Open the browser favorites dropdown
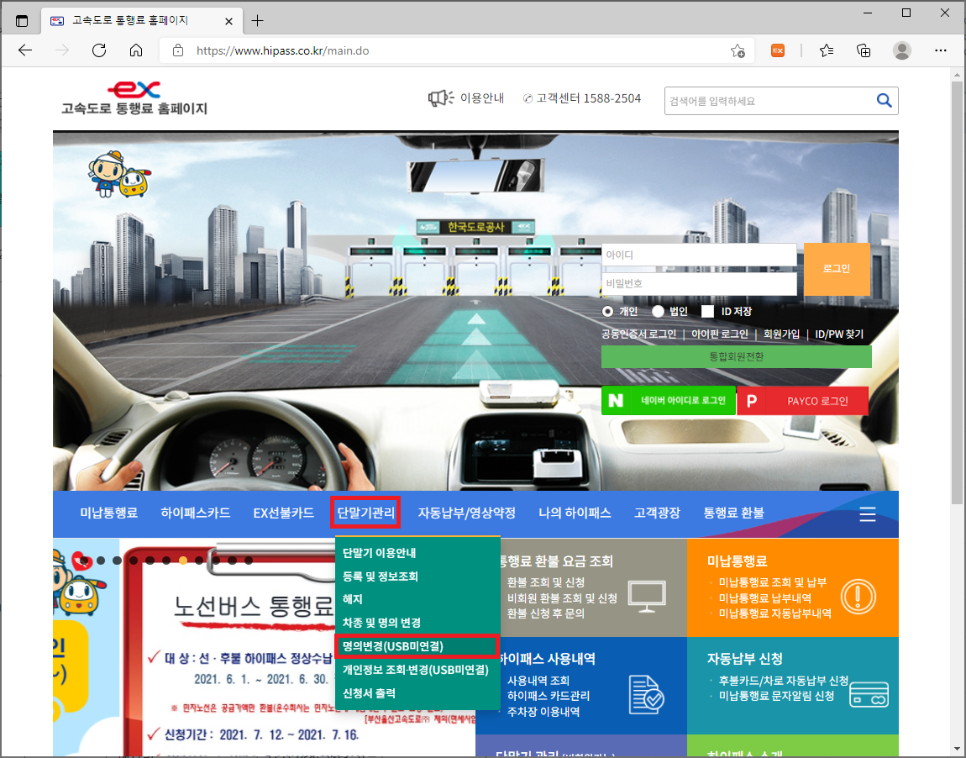 click(x=826, y=50)
